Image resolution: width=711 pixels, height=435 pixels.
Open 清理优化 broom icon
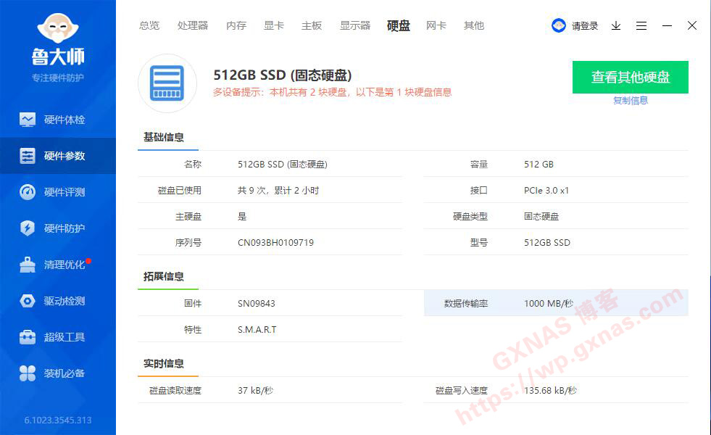click(x=28, y=265)
